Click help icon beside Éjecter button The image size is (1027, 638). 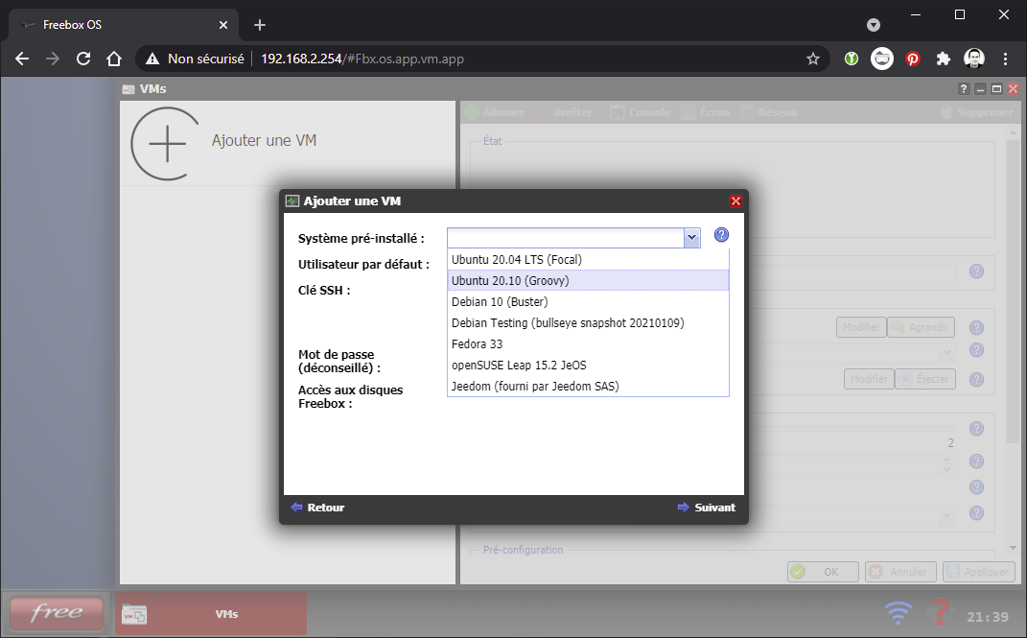[976, 379]
